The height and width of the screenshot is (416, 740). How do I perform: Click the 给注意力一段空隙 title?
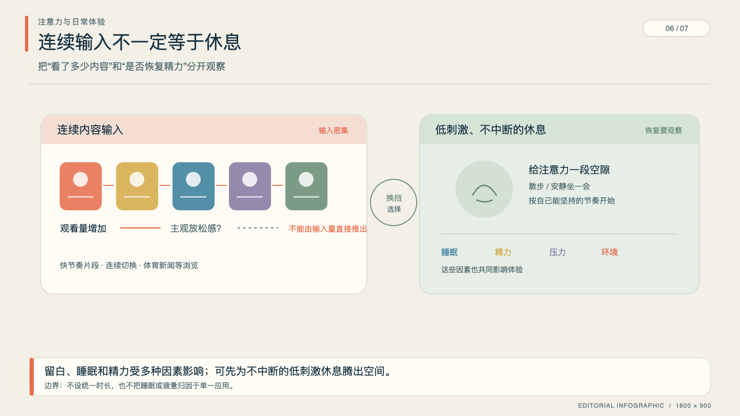[x=569, y=170]
